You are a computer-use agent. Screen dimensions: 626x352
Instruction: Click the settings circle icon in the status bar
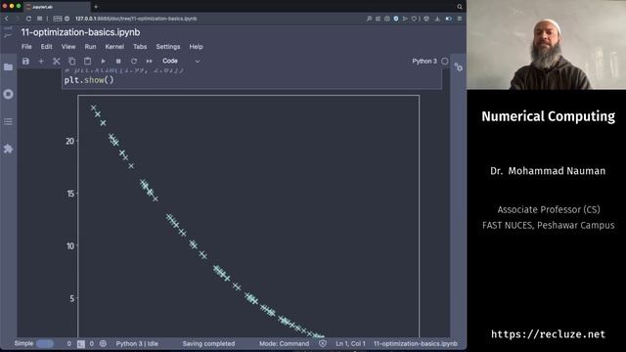click(x=103, y=343)
